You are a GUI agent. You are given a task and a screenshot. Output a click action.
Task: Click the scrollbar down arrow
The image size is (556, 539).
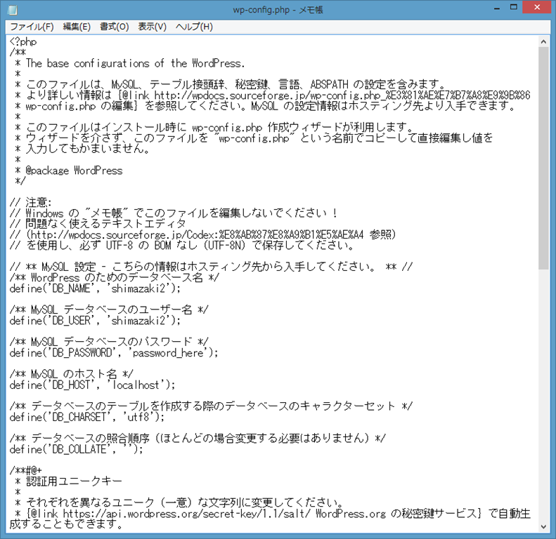point(543,526)
